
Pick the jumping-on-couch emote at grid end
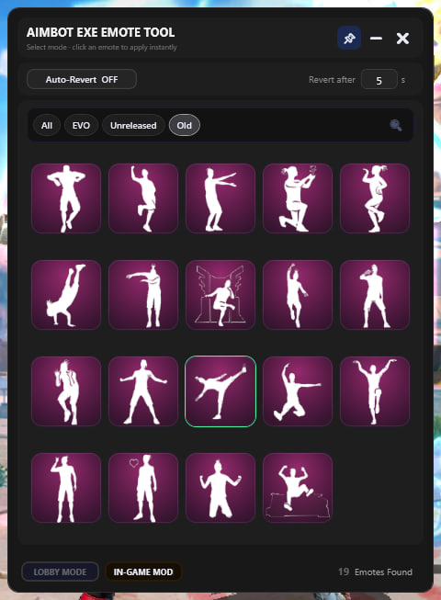click(x=298, y=488)
